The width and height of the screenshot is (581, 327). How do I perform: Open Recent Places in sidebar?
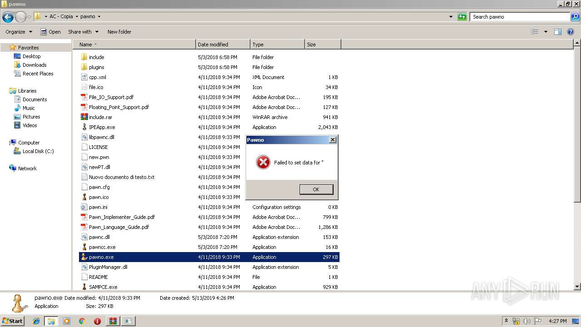(x=38, y=74)
